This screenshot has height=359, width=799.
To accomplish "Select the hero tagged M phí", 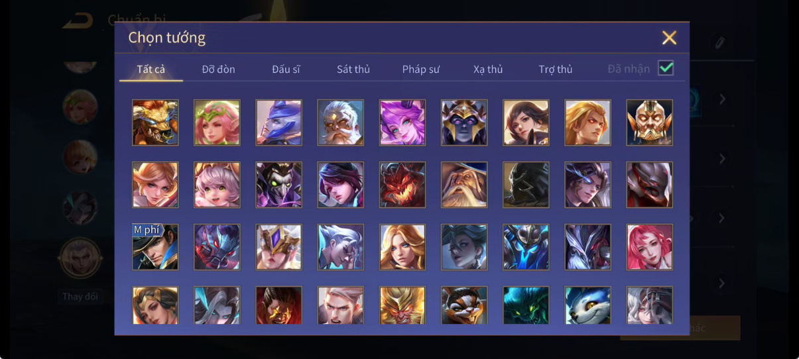I will pos(155,247).
